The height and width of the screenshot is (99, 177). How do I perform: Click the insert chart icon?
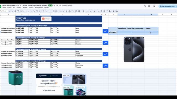[x=104, y=11]
